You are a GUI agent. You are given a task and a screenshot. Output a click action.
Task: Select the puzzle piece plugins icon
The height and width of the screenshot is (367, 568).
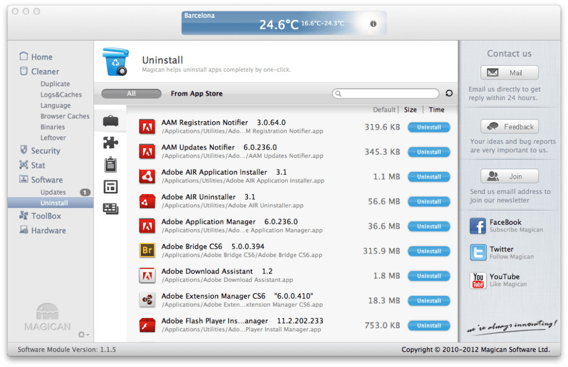pyautogui.click(x=110, y=142)
